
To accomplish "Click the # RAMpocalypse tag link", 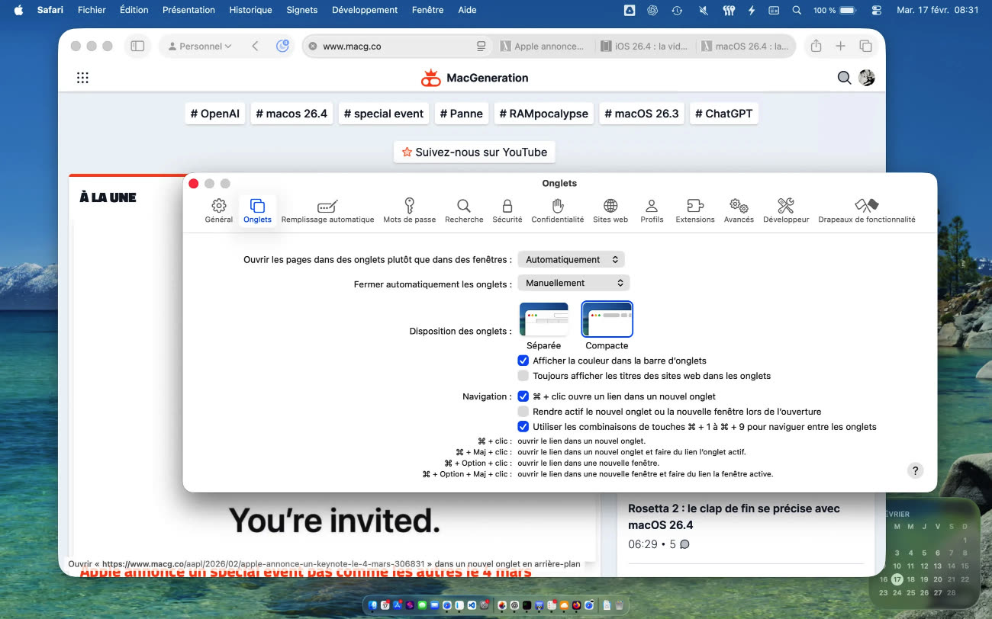I will [x=543, y=114].
